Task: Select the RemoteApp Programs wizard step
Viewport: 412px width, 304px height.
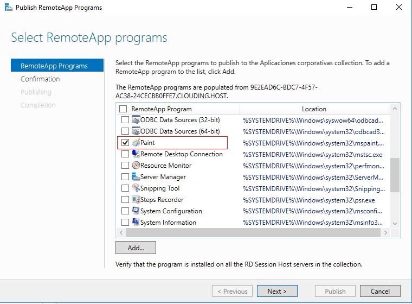Action: [57, 66]
